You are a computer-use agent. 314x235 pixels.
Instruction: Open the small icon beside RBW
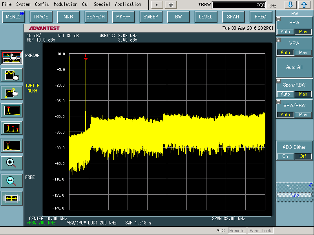point(279,19)
